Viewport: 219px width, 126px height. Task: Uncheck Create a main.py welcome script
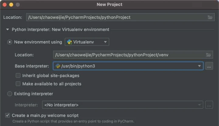pos(8,115)
